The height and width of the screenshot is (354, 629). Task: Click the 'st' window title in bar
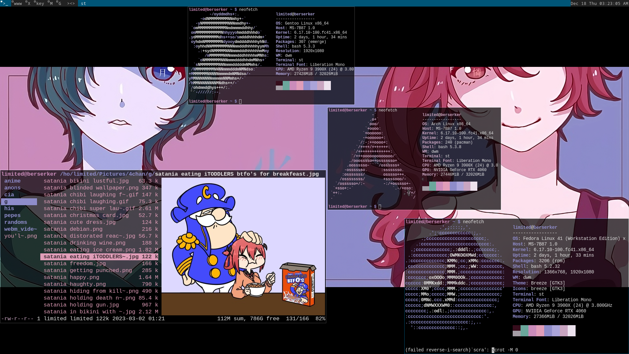pyautogui.click(x=83, y=3)
